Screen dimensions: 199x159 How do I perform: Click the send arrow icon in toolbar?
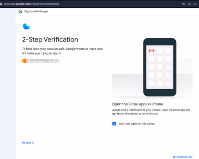coord(195,4)
